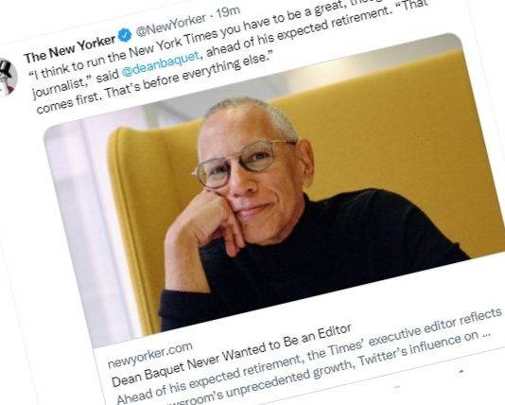Screen dimensions: 505x405
Task: Visit the @NewYorker handle
Action: pos(170,25)
